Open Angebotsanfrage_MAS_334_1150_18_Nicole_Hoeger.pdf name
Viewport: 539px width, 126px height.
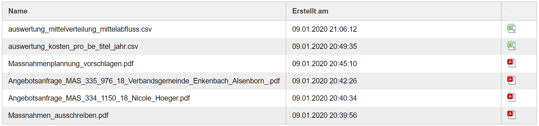click(x=99, y=98)
